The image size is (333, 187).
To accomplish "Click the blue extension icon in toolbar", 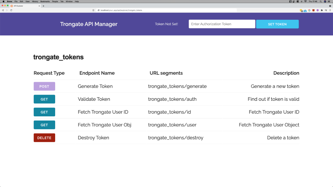I will [305, 11].
